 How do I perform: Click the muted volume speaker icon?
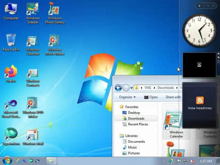click(x=192, y=161)
